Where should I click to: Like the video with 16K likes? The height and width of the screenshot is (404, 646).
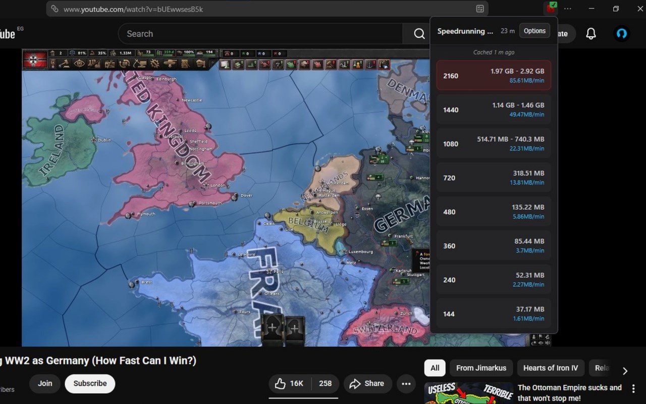tap(290, 384)
